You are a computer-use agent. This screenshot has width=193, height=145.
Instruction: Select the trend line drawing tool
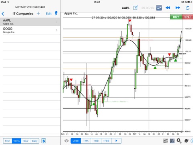click(x=159, y=8)
